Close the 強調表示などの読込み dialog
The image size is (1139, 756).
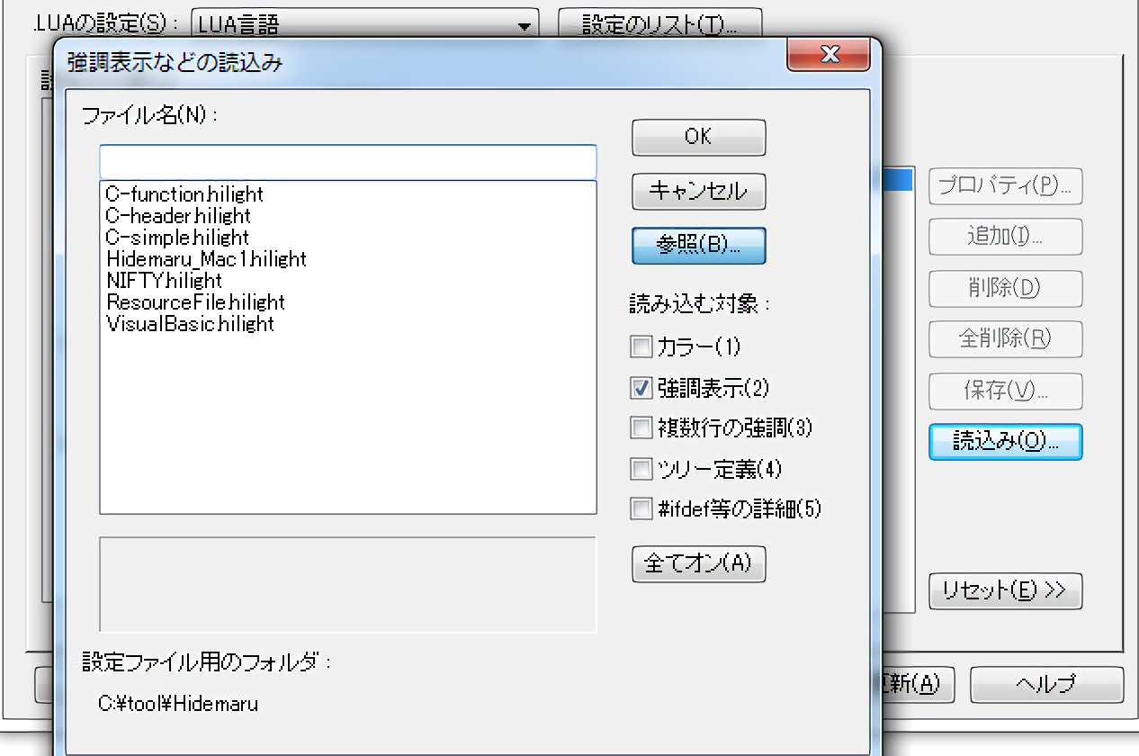(x=828, y=55)
